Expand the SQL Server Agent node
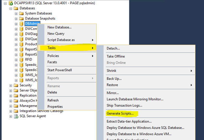Viewport: 204px width, 140px height. [x=11, y=117]
